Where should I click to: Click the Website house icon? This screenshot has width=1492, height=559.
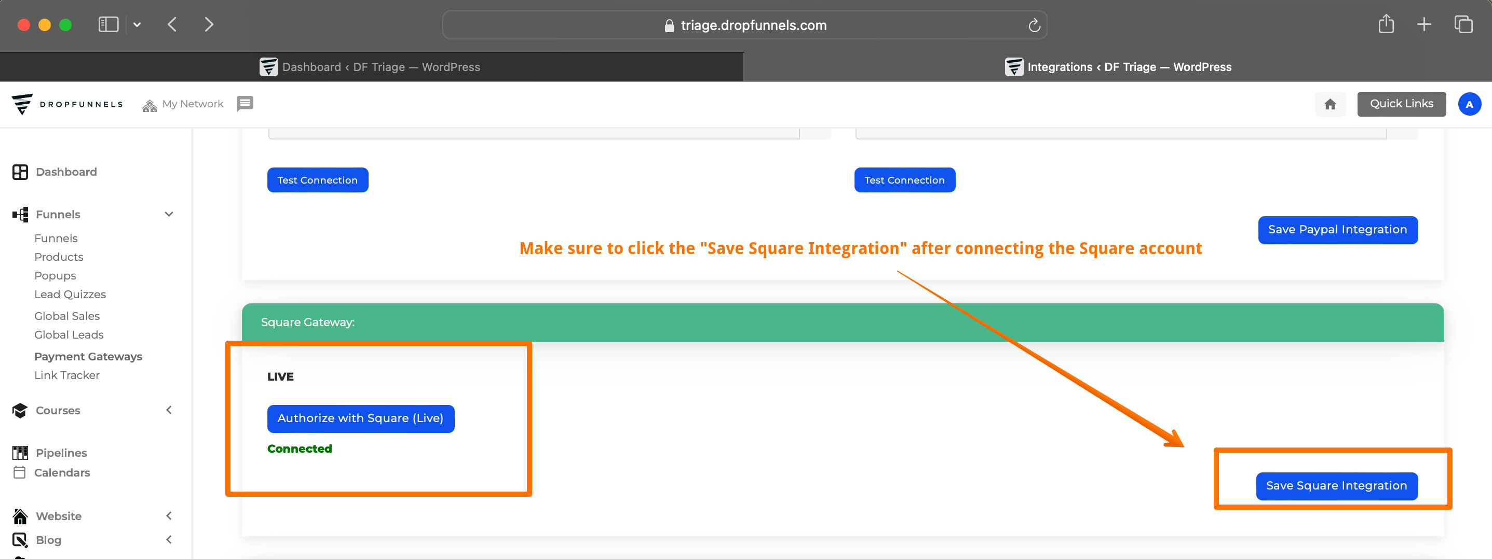(x=20, y=515)
